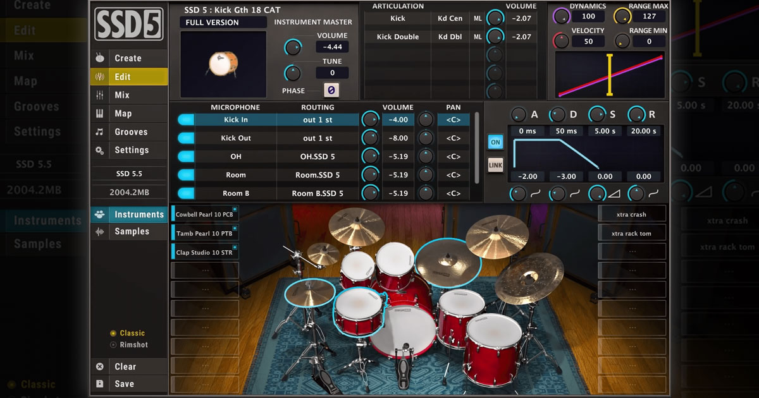
Task: Click the Instrument Master volume knob
Action: pos(293,47)
